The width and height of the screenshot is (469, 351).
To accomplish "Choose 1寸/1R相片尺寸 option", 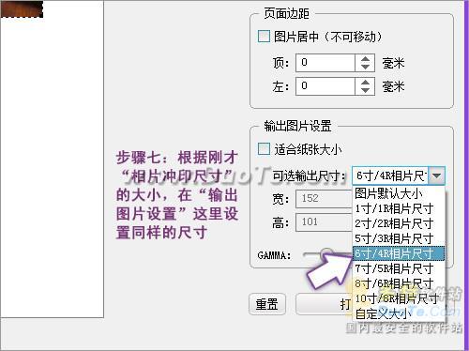I will pos(399,208).
